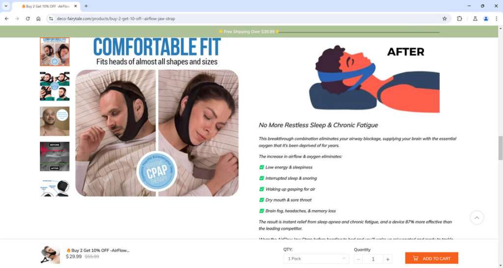
Task: Decrease quantity with the minus button
Action: [x=359, y=259]
